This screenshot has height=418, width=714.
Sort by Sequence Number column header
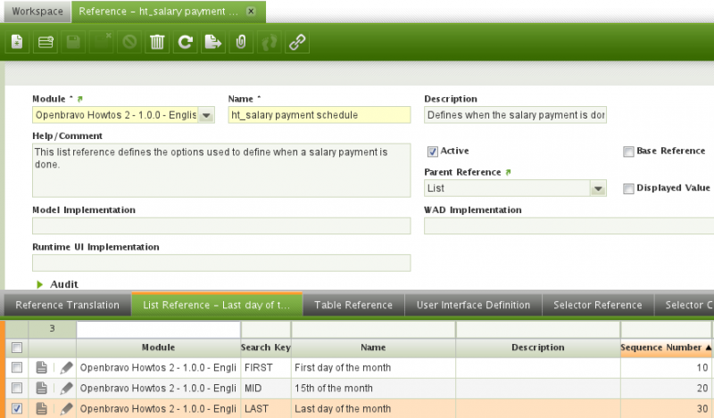point(666,347)
